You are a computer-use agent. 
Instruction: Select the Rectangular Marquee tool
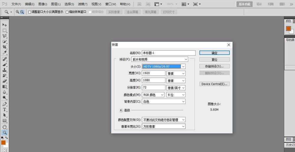4,30
